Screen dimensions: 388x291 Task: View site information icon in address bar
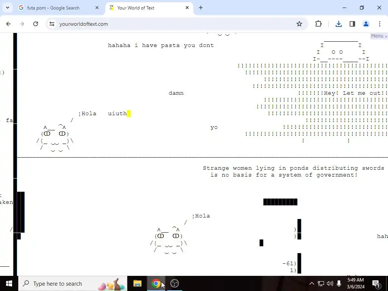52,24
